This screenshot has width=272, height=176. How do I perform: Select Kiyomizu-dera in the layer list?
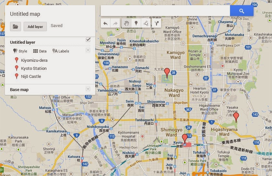coord(34,60)
